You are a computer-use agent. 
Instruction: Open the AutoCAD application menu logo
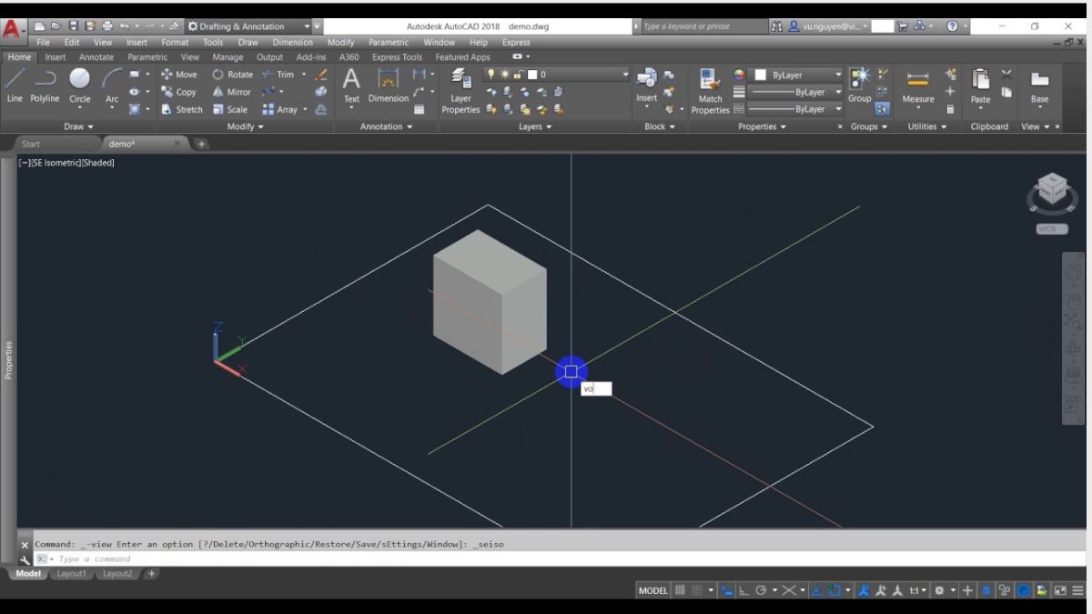(12, 30)
